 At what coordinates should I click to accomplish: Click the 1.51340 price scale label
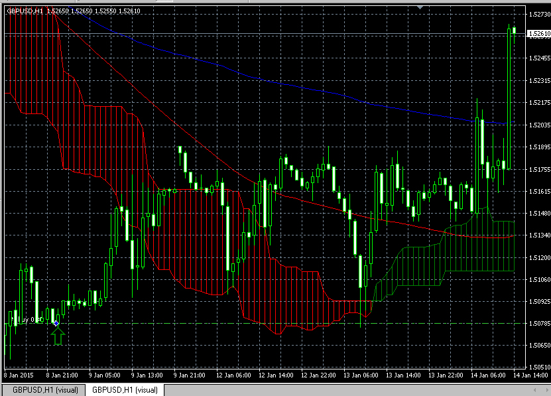tap(540, 235)
